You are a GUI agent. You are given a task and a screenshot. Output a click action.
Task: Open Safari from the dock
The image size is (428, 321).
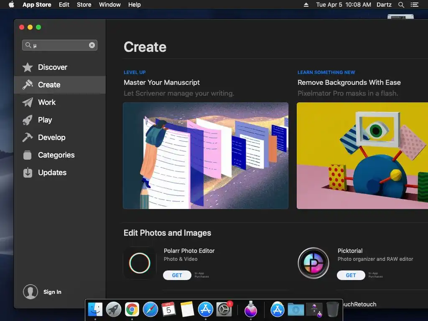point(150,309)
